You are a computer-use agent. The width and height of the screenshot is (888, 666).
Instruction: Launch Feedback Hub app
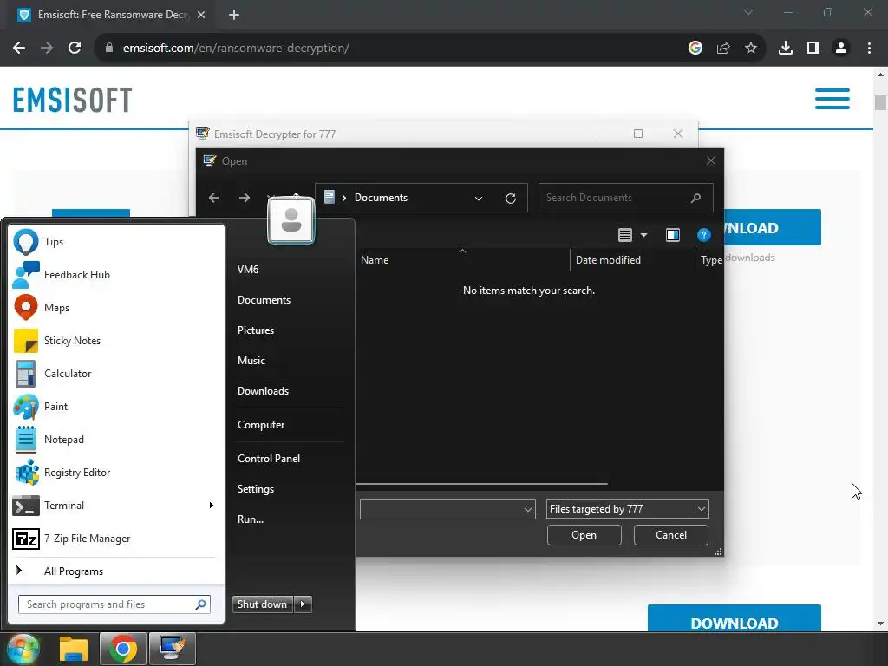[x=117, y=275]
